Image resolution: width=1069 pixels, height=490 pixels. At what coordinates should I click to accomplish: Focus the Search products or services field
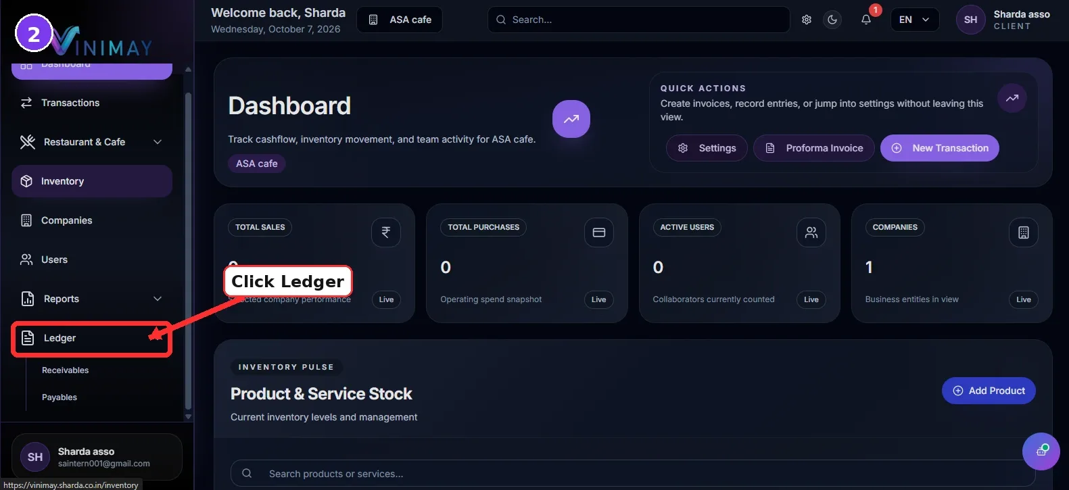633,474
